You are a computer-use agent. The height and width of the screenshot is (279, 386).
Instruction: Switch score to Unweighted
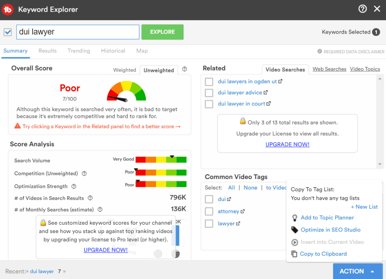click(x=159, y=70)
